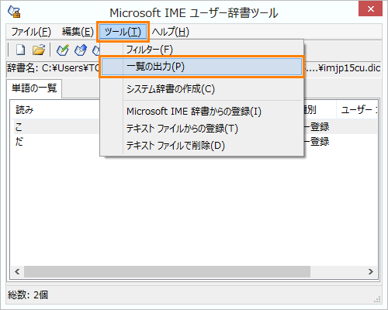Open the ファイル(F) menu
This screenshot has height=310, width=388.
tap(31, 32)
